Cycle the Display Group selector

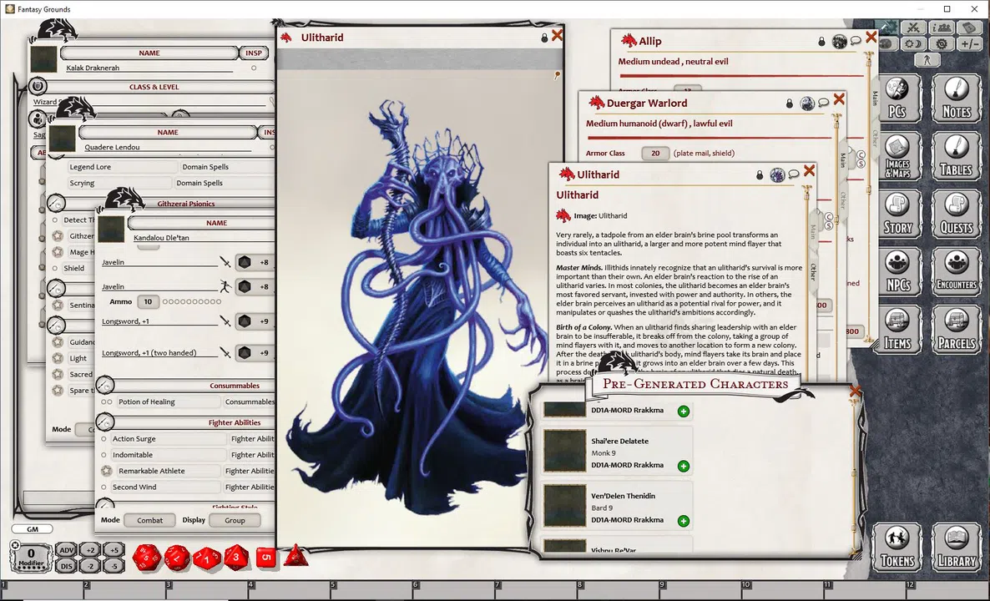[235, 520]
